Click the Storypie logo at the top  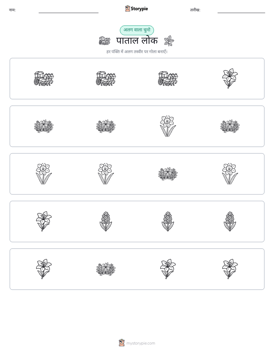click(x=137, y=9)
